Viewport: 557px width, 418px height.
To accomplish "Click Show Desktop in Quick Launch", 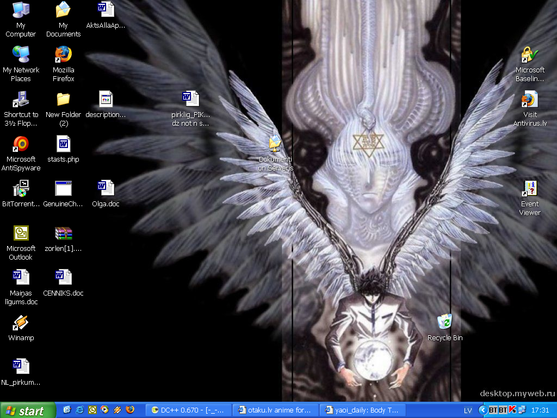I will (x=67, y=410).
